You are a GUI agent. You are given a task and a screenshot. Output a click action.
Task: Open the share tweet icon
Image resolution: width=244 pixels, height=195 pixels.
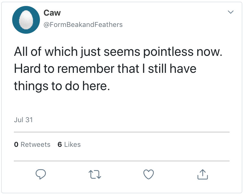click(x=202, y=175)
